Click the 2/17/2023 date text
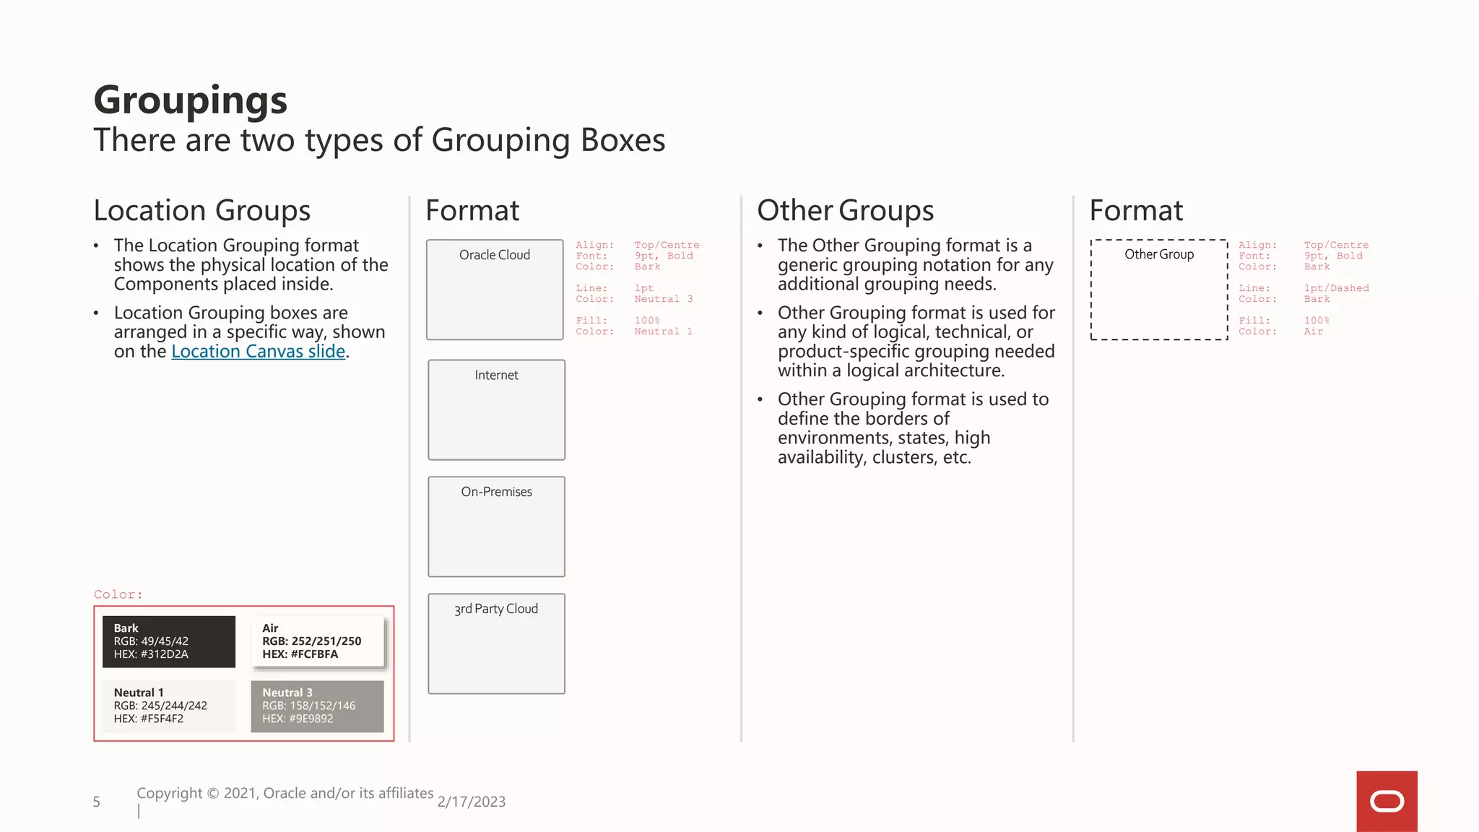This screenshot has width=1479, height=832. tap(471, 802)
